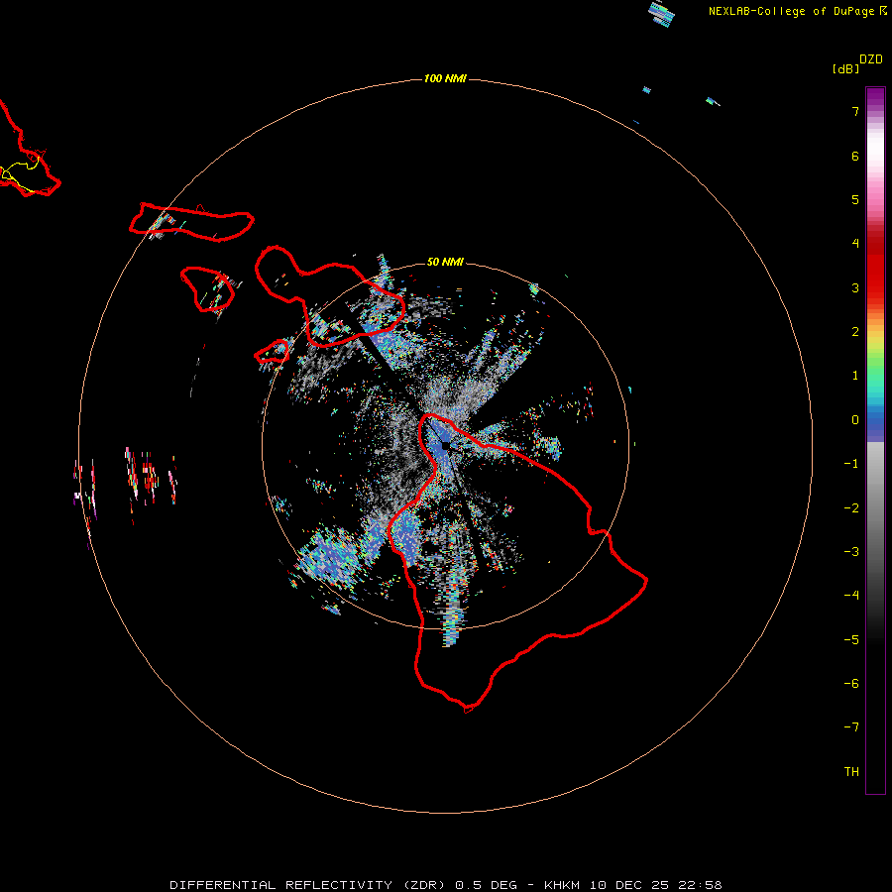Select the 2 dB scale label
Viewport: 892px width, 892px height.
(855, 332)
